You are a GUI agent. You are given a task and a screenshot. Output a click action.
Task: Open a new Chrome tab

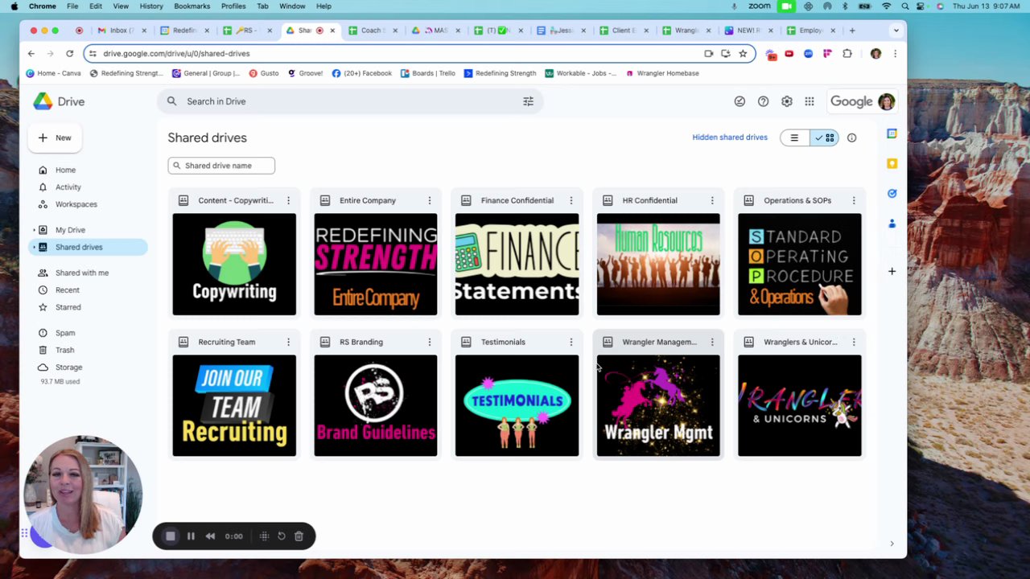pos(852,31)
